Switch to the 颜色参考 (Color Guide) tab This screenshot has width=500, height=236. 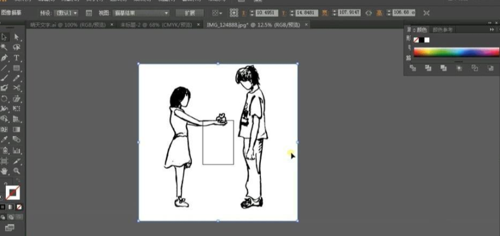coord(442,30)
